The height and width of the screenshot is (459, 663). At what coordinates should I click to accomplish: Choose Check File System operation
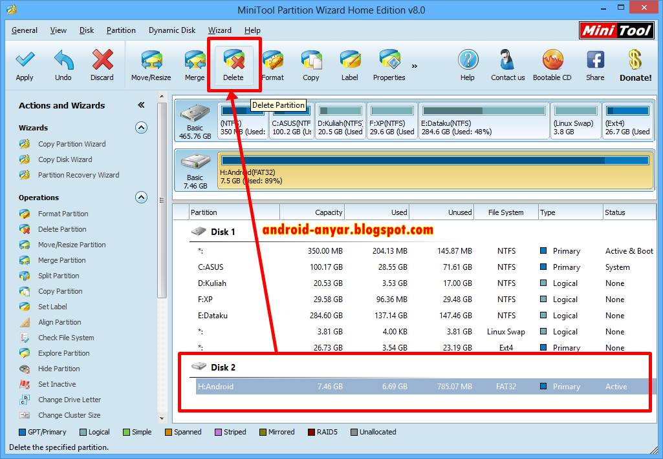66,338
